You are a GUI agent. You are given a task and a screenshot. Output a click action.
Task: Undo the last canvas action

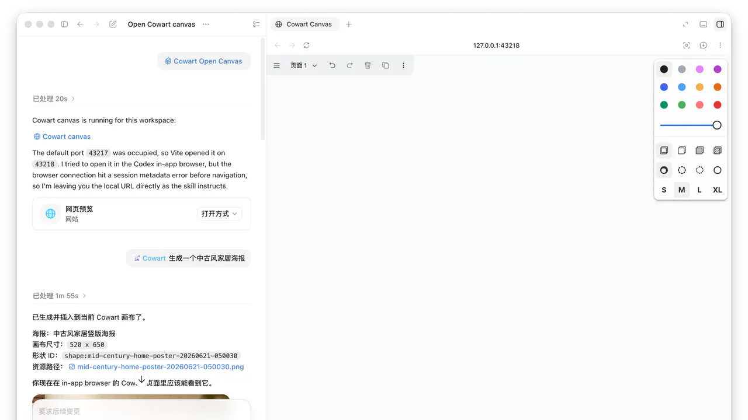click(x=333, y=65)
